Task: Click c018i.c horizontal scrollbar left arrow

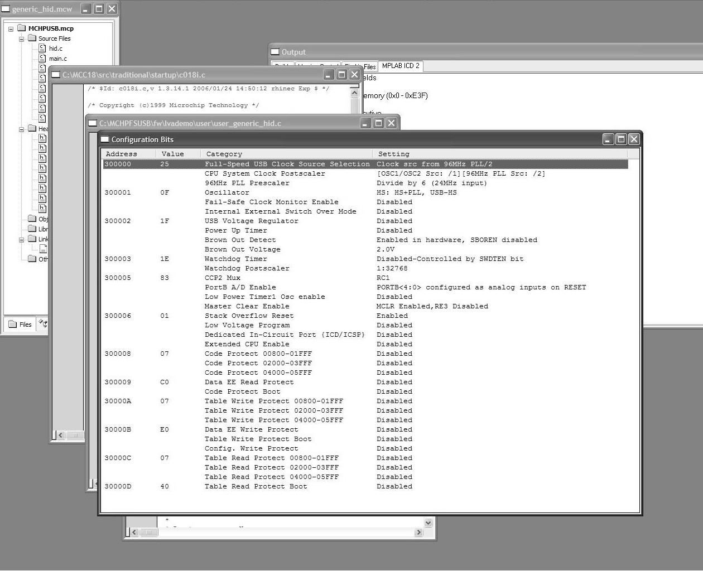Action: point(61,435)
